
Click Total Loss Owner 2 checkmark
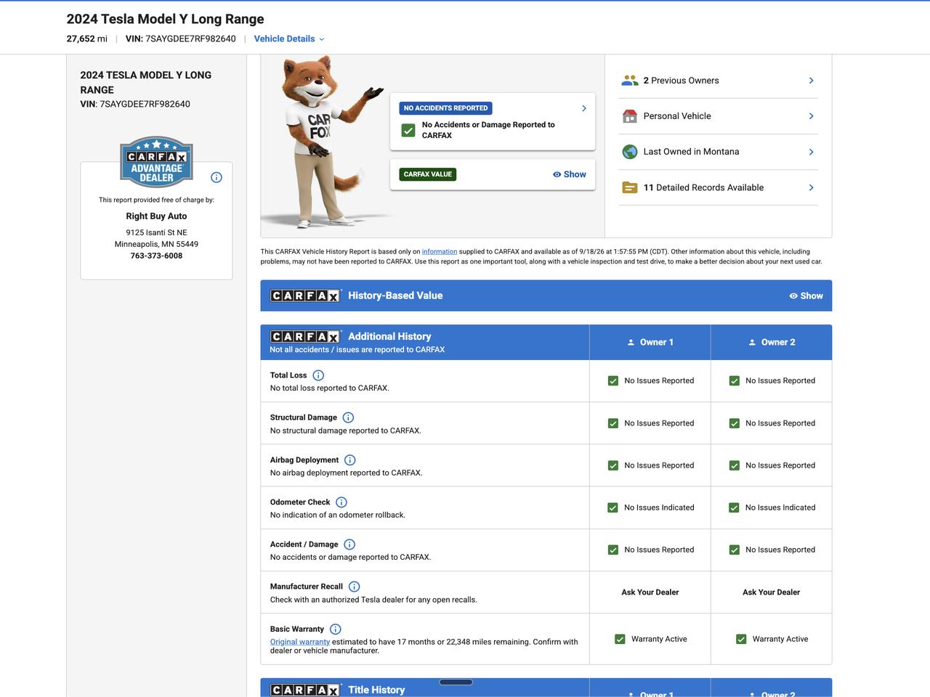pyautogui.click(x=735, y=381)
